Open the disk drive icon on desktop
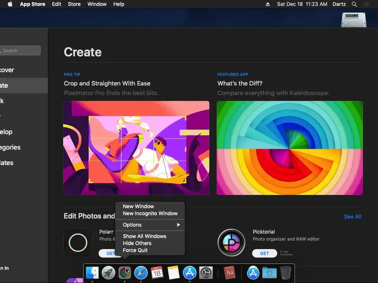 (354, 20)
